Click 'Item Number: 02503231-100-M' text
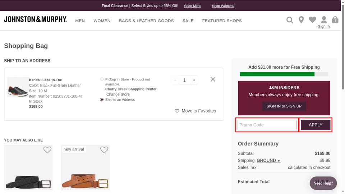 coord(55,96)
